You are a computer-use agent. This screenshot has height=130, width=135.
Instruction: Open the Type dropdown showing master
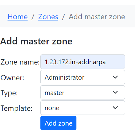click(x=83, y=93)
